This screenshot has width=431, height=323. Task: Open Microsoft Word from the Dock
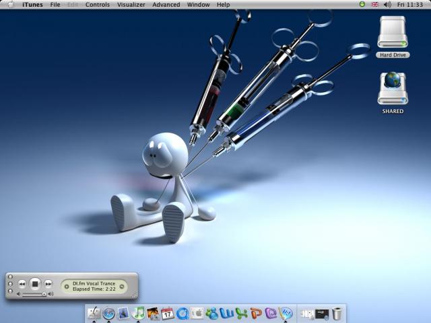click(227, 314)
